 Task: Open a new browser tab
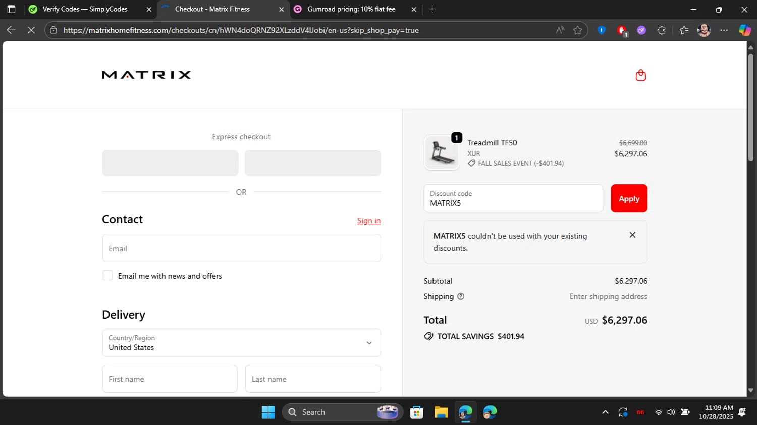coord(432,9)
